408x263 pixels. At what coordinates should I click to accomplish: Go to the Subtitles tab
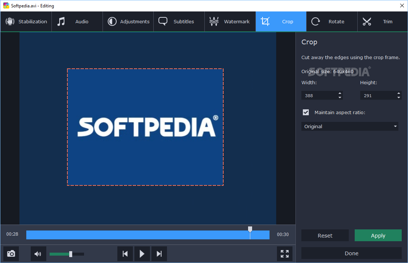(x=179, y=21)
